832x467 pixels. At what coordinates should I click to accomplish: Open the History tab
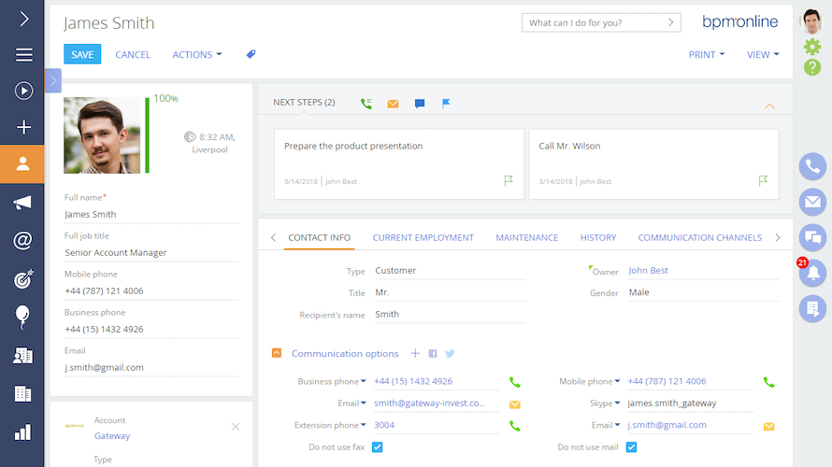(597, 237)
